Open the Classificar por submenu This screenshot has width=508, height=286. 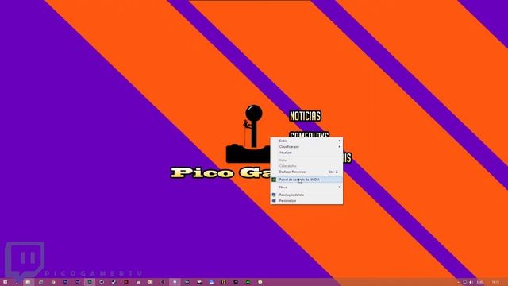pyautogui.click(x=306, y=146)
